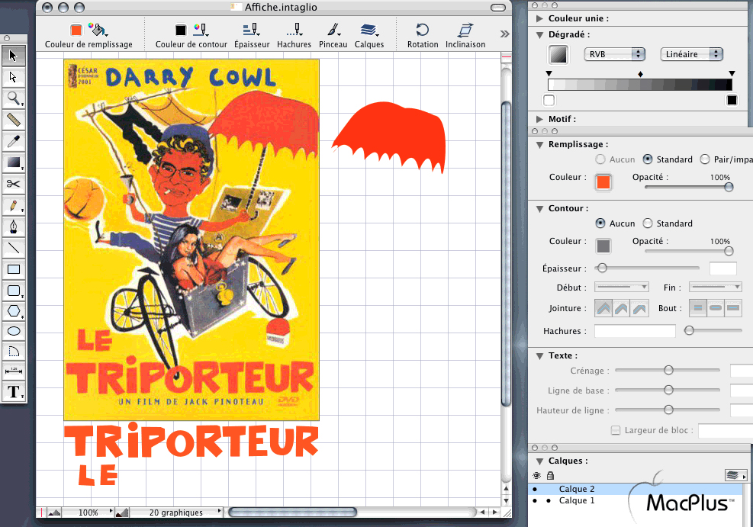This screenshot has width=753, height=527.
Task: Click the Inclinaison toolbar icon
Action: 465,30
